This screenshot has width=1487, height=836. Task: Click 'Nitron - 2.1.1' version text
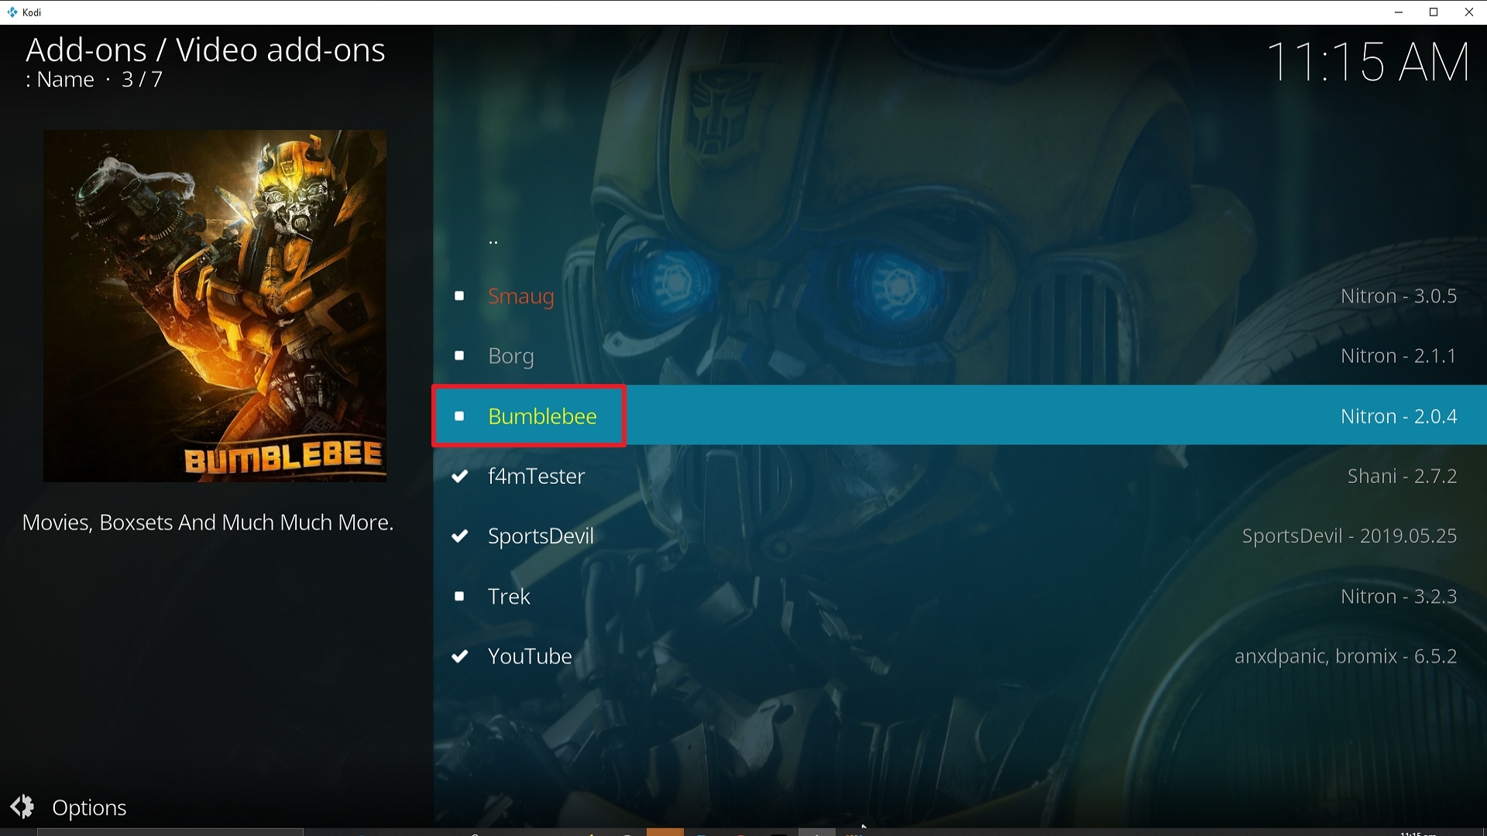point(1399,355)
